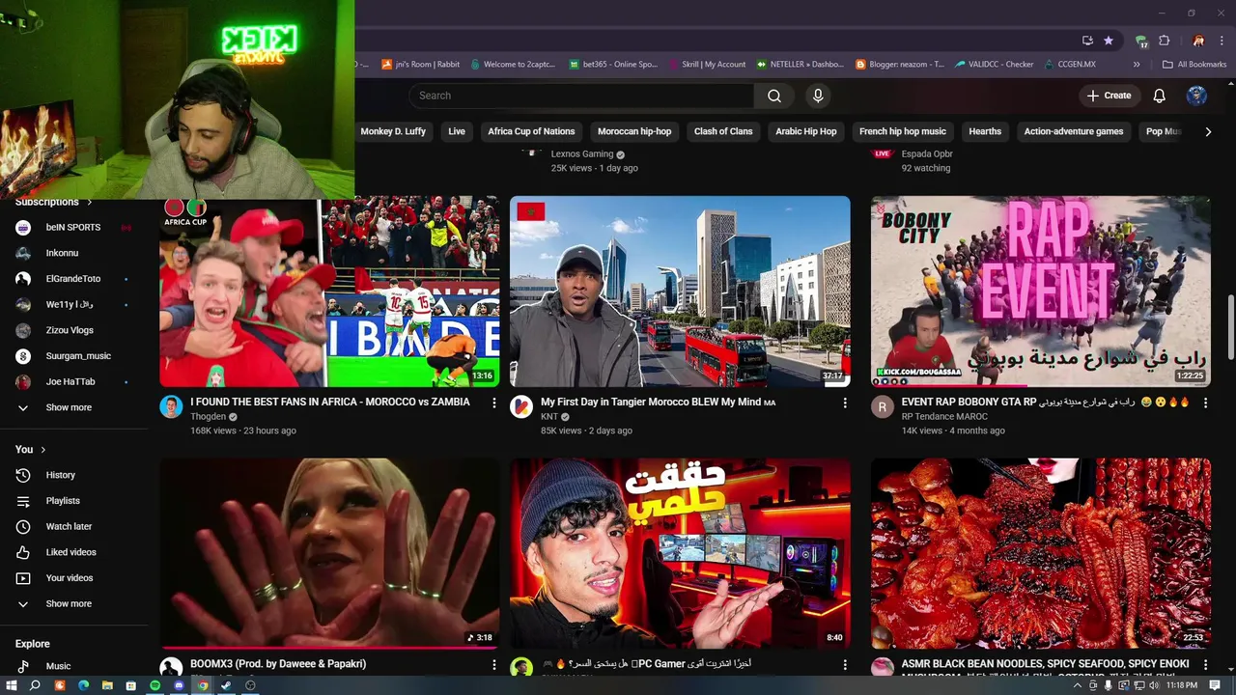Image resolution: width=1236 pixels, height=695 pixels.
Task: Open options menu for Thogden Morocco vs Zambia video
Action: [x=494, y=403]
